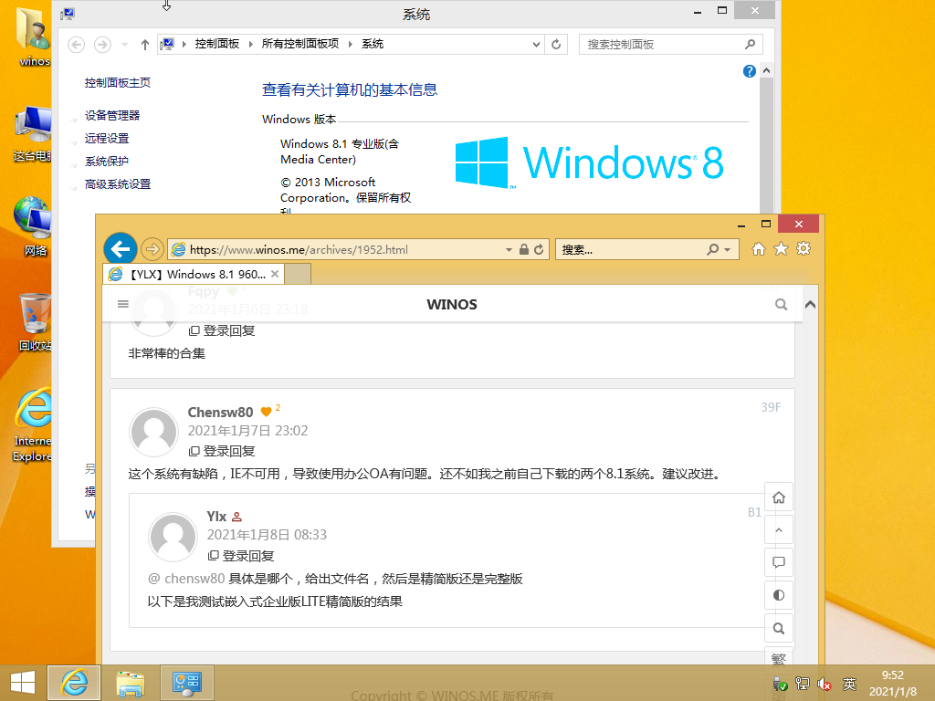Open recent locations dropdown in System window

click(x=124, y=45)
